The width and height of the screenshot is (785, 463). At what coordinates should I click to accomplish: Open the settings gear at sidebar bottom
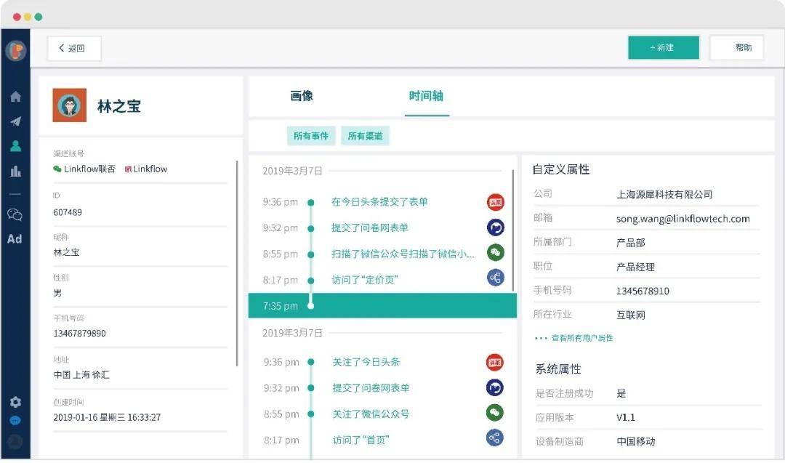click(16, 401)
